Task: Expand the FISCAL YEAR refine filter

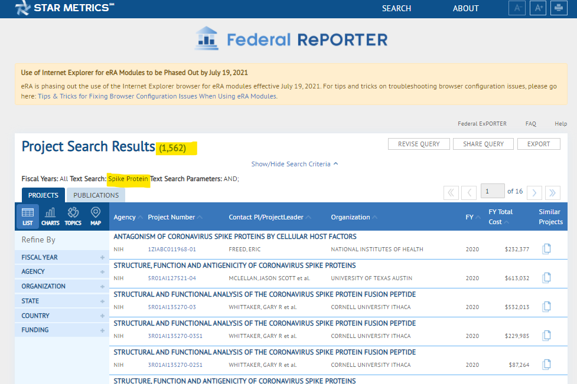Action: [62, 257]
